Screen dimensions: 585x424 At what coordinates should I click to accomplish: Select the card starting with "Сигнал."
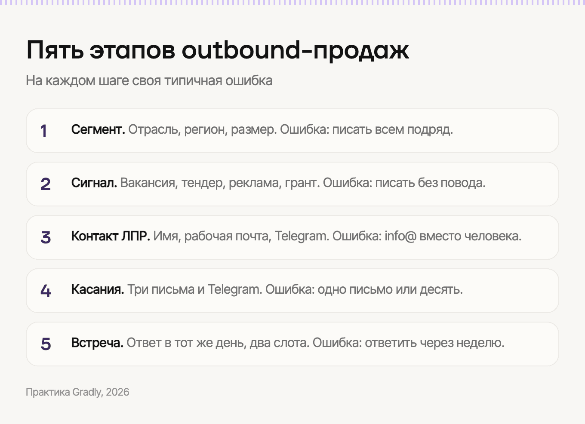point(292,184)
